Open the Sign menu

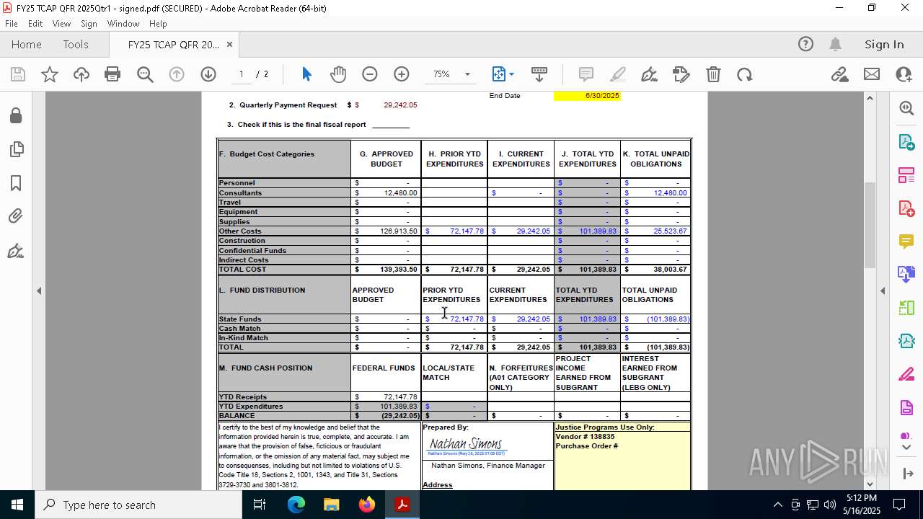coord(89,24)
